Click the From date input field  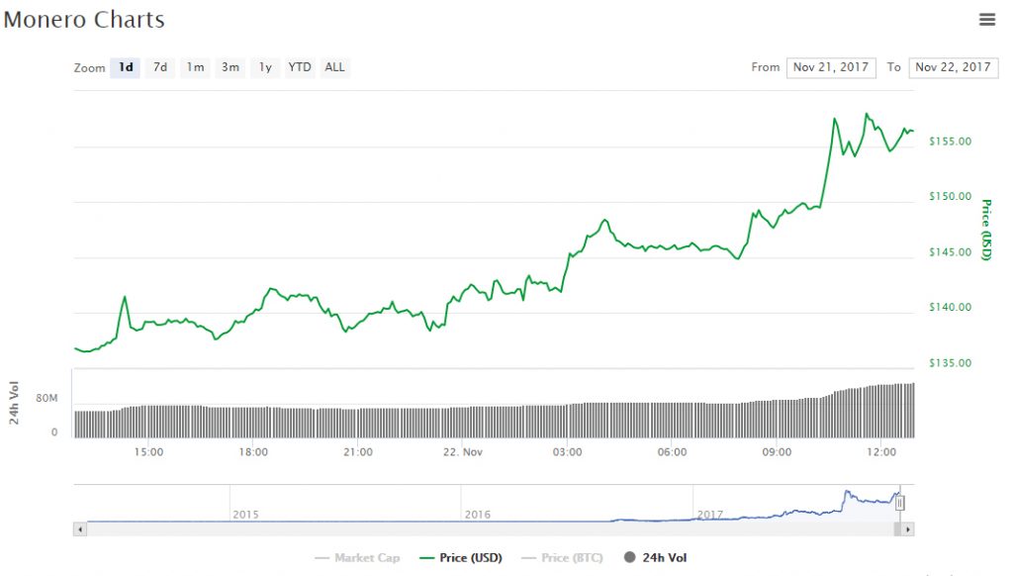(x=830, y=67)
